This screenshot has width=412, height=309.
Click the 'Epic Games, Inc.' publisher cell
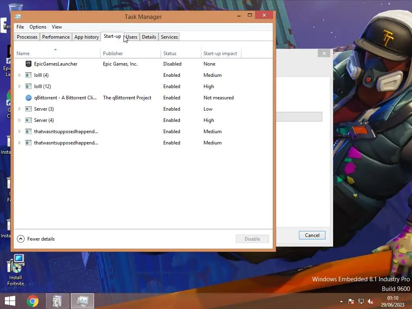click(x=120, y=64)
